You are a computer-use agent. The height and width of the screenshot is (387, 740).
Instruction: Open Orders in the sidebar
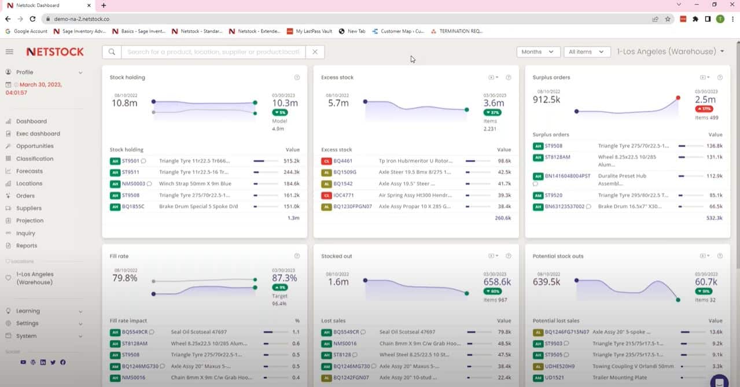click(25, 196)
